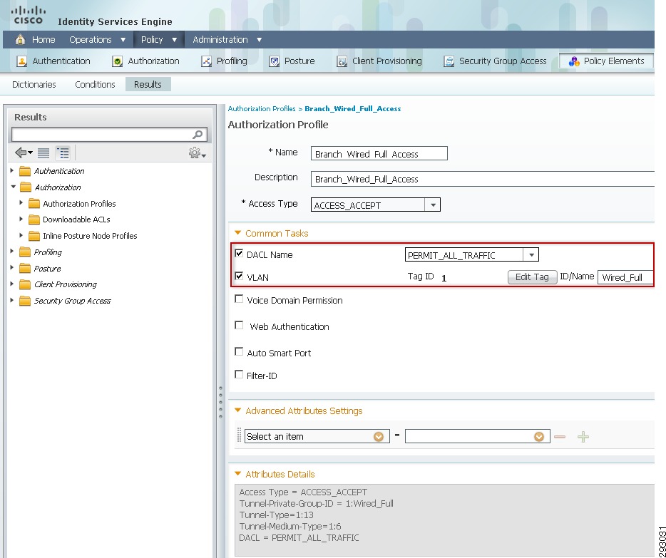Expand the Client Provisioning tree node
Viewport: 666px width, 558px height.
click(x=12, y=284)
